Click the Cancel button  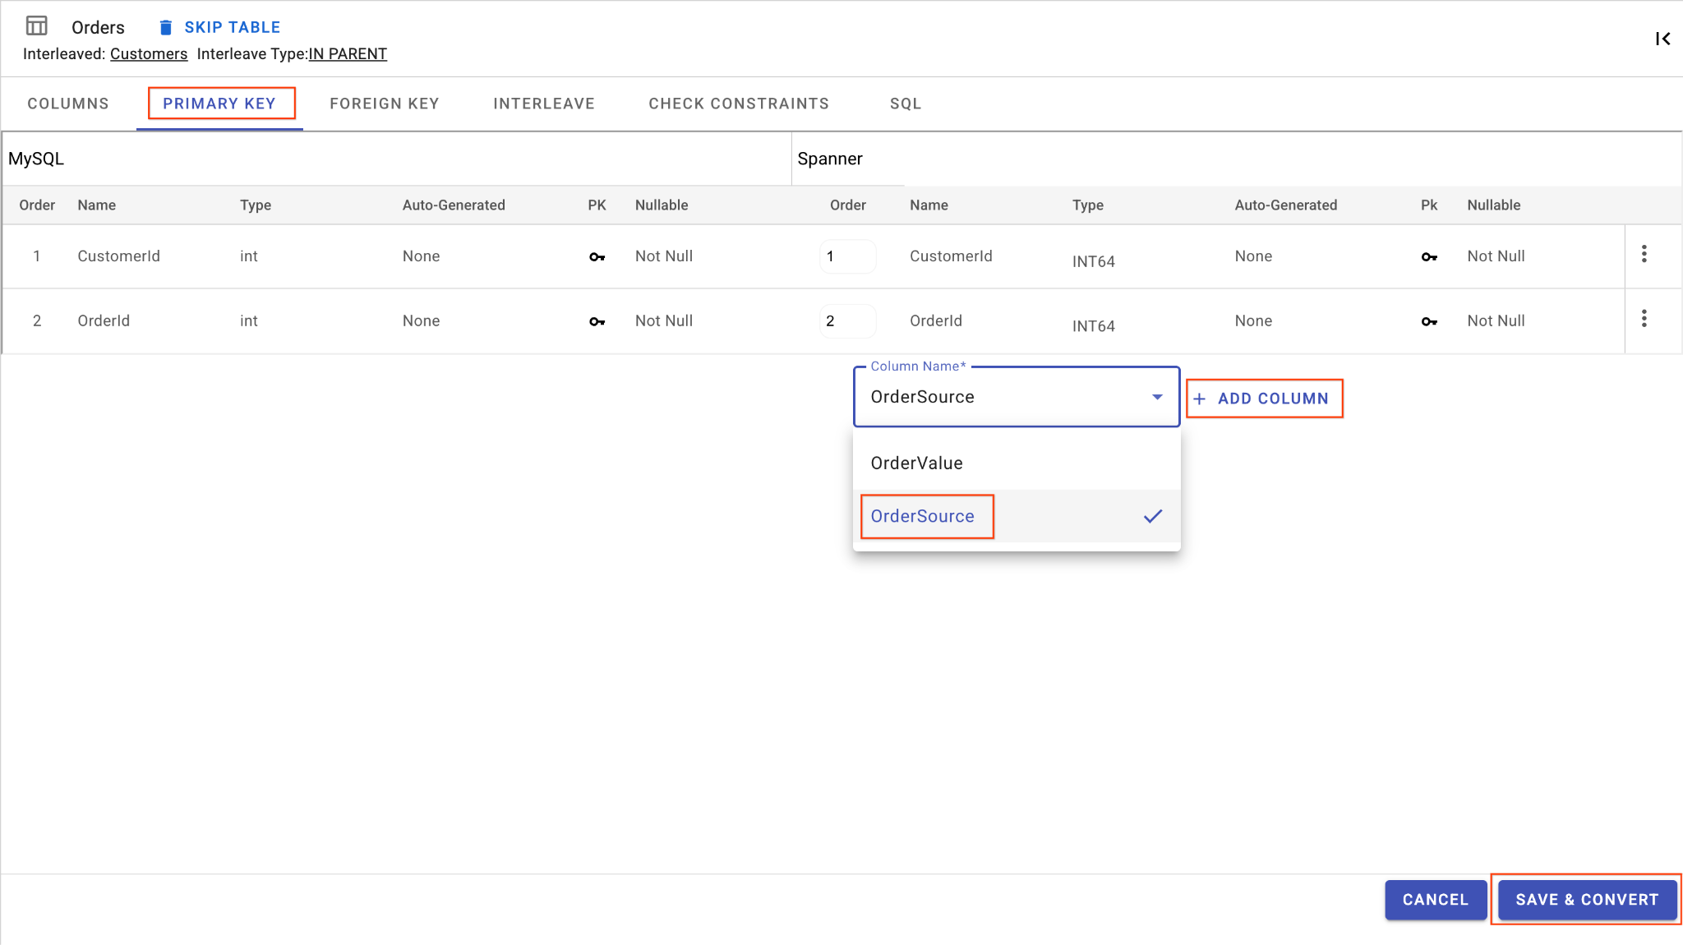tap(1435, 900)
